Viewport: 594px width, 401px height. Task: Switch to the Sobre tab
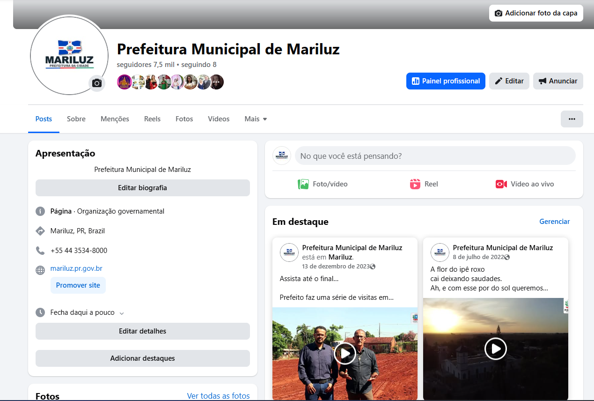pos(76,119)
